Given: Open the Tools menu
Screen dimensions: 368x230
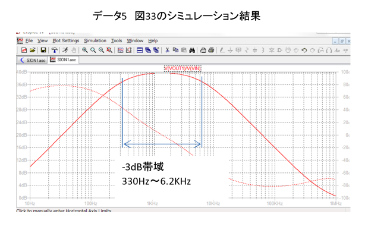Looking at the screenshot, I should 117,41.
